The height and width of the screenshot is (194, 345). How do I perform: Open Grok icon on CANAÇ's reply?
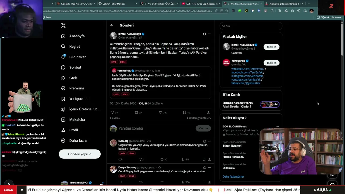click(205, 141)
